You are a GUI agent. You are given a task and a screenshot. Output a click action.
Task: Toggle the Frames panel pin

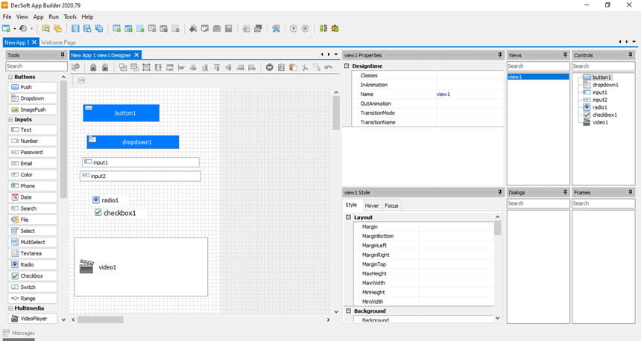click(631, 192)
